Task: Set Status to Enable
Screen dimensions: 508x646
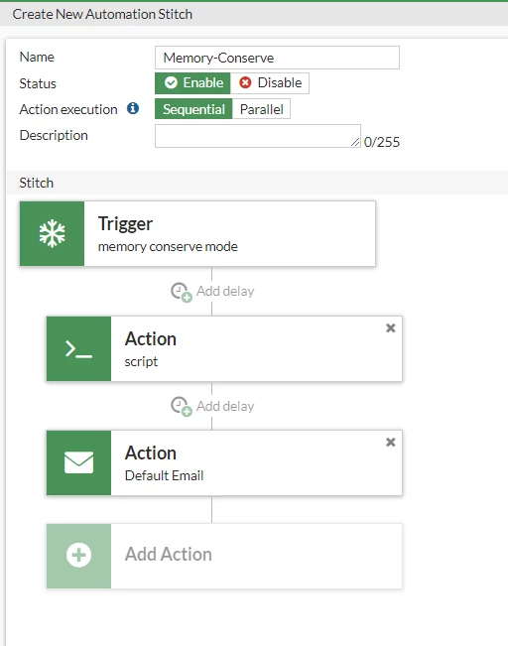Action: click(x=192, y=82)
